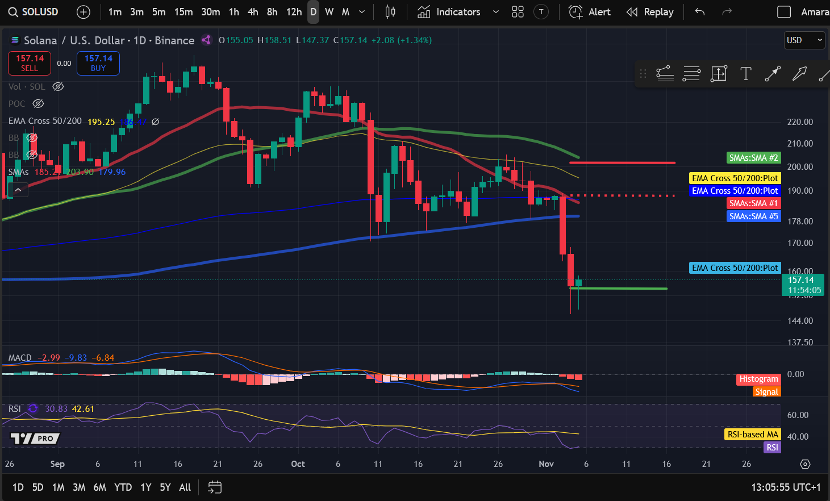Screen dimensions: 830x501
Task: Open the multichart layout grid icon
Action: 518,11
